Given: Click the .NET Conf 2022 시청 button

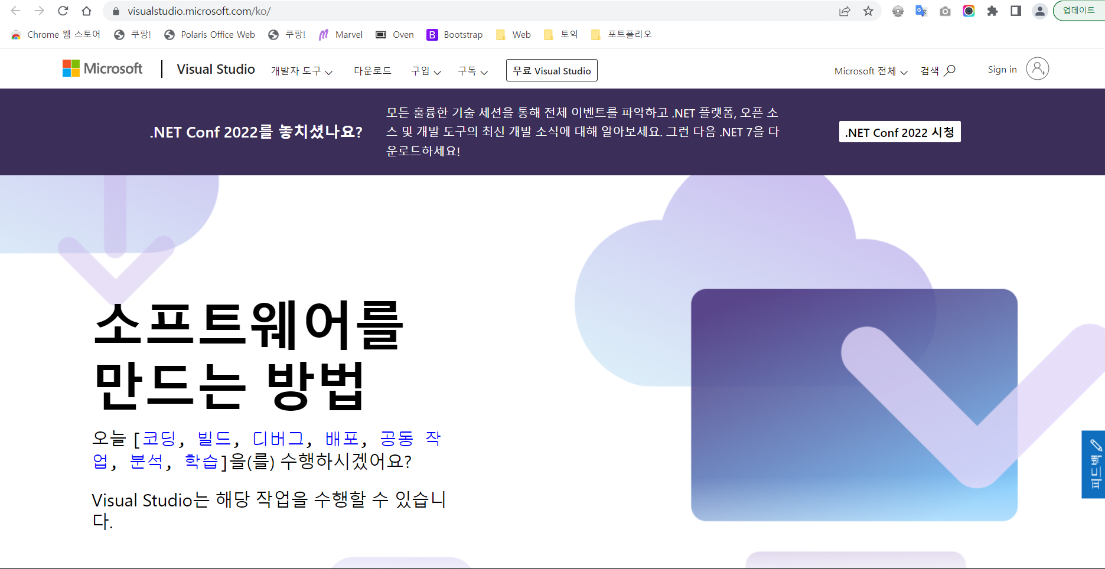Looking at the screenshot, I should 899,132.
